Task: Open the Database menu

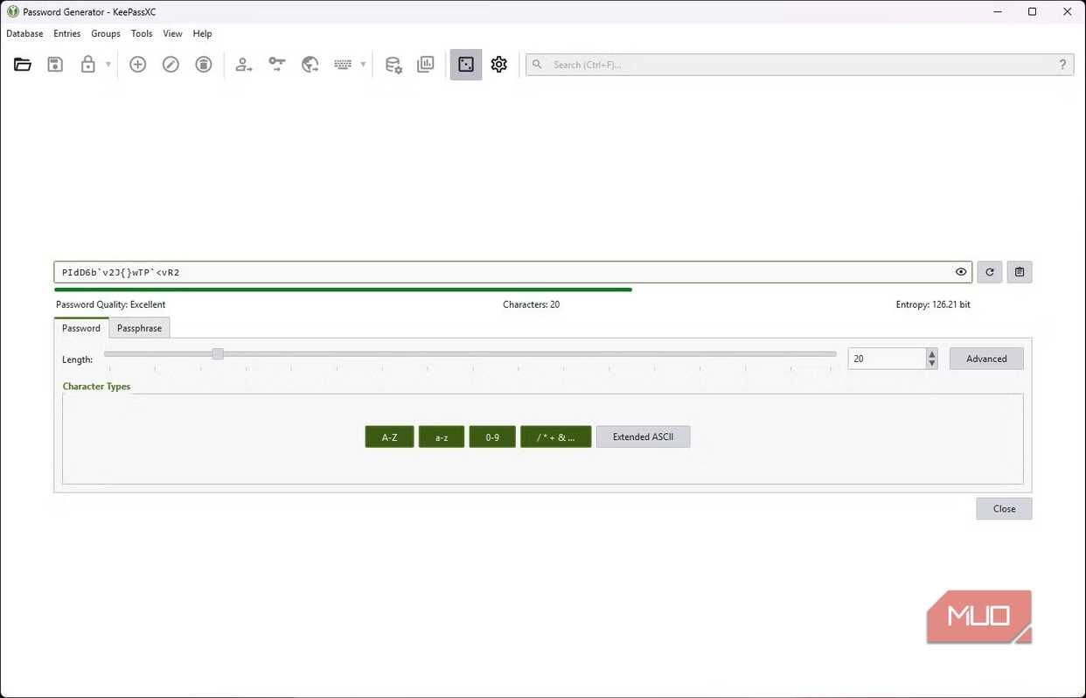Action: pyautogui.click(x=24, y=33)
